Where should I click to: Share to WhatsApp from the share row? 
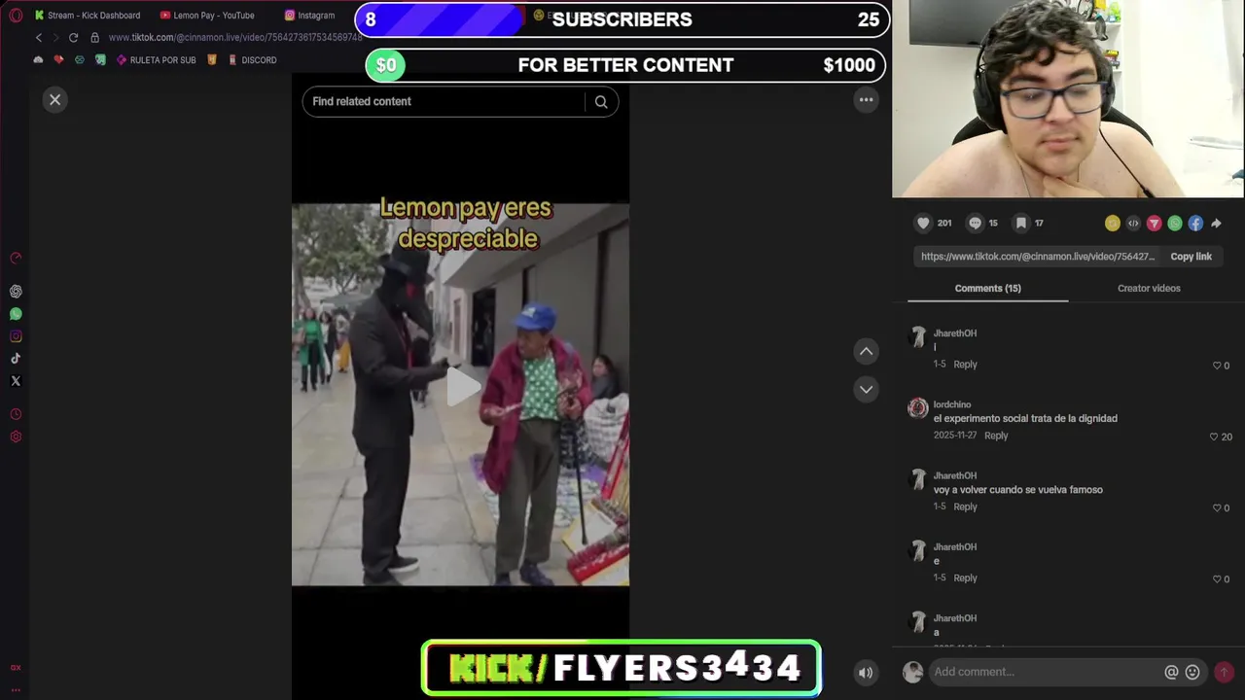[1175, 224]
